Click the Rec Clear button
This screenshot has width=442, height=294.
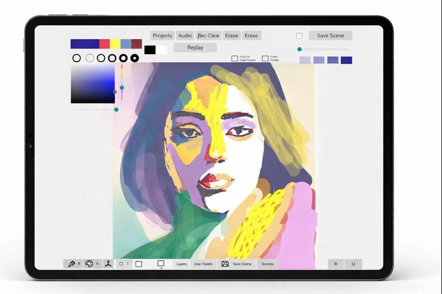pos(209,36)
